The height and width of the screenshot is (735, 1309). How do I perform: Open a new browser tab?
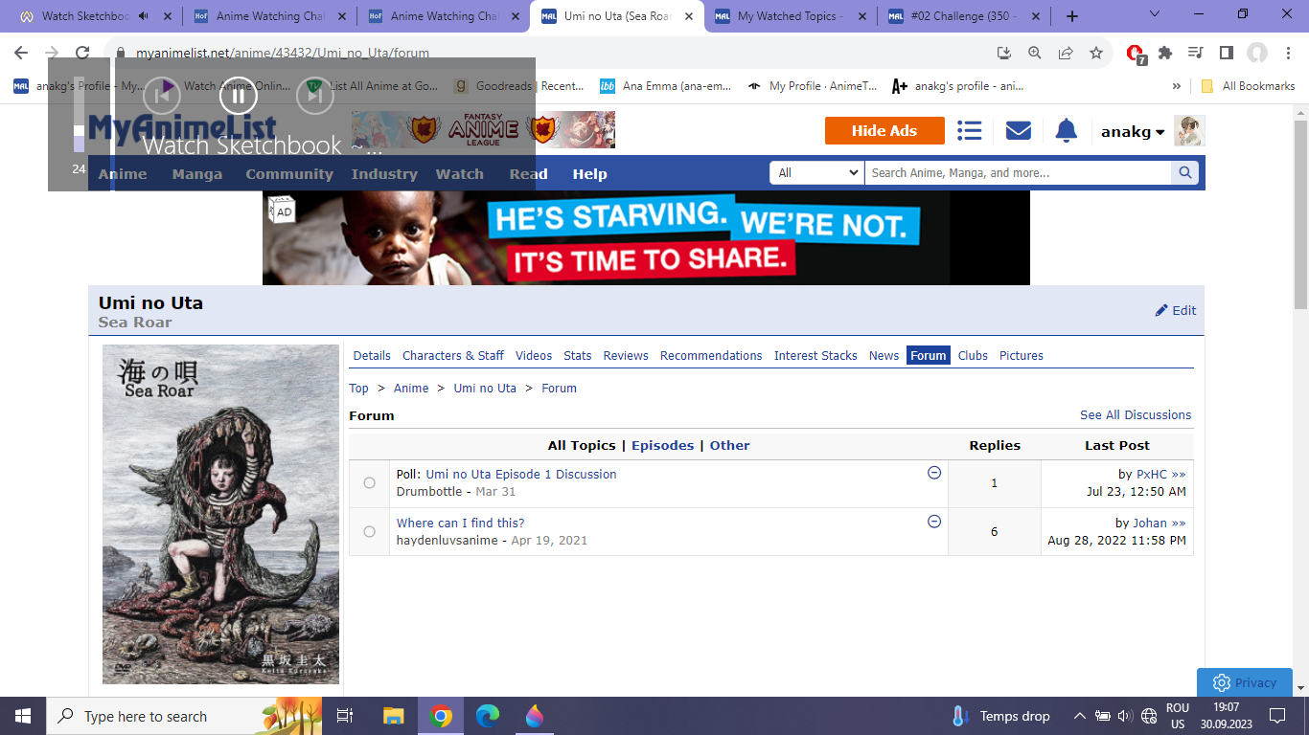(x=1072, y=16)
